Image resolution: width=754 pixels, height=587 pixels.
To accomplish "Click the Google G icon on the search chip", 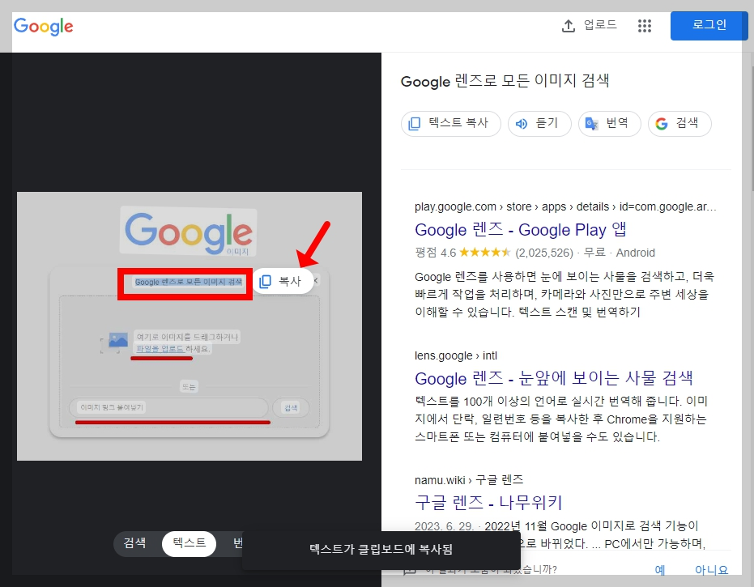I will 662,124.
